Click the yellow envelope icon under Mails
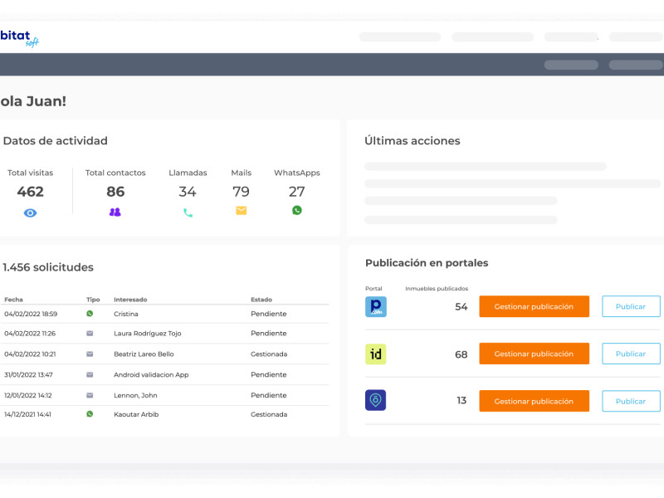664x498 pixels. (x=241, y=211)
